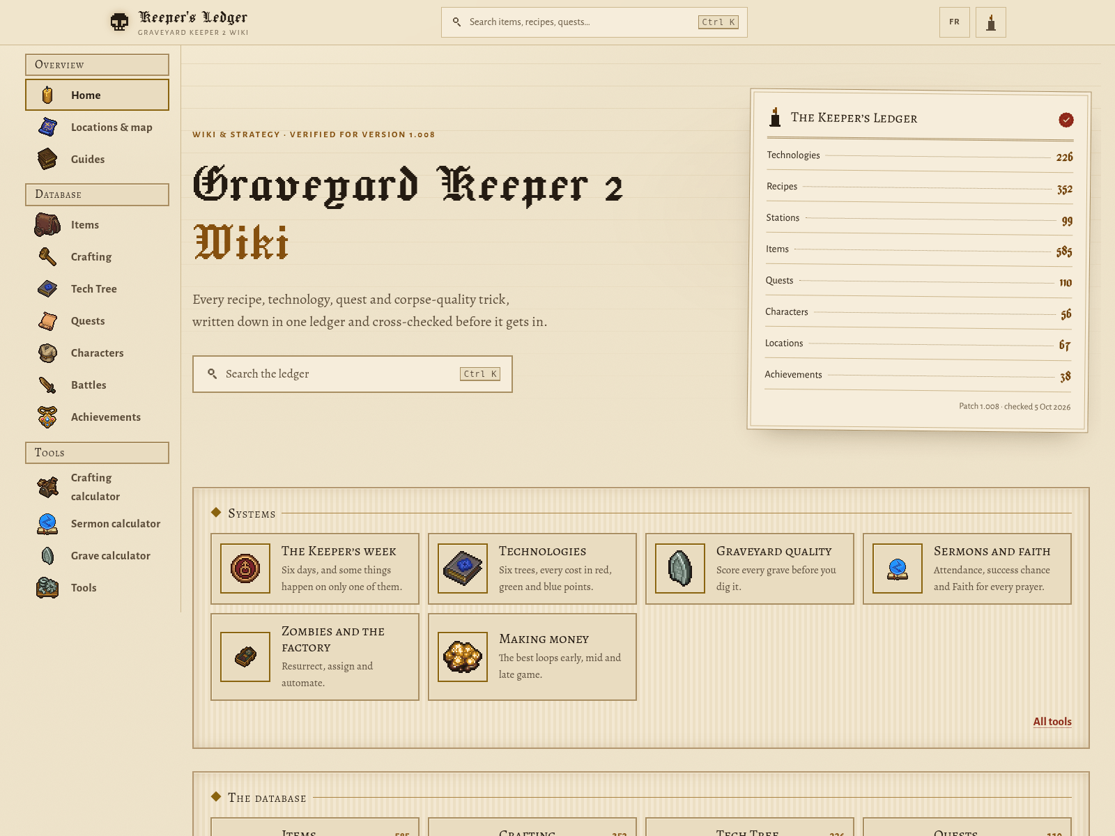Image resolution: width=1115 pixels, height=836 pixels.
Task: Click the skull logo icon in header
Action: click(120, 22)
